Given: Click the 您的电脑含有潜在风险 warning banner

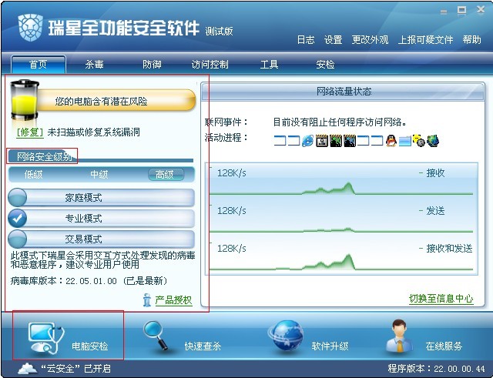Looking at the screenshot, I should coord(116,101).
